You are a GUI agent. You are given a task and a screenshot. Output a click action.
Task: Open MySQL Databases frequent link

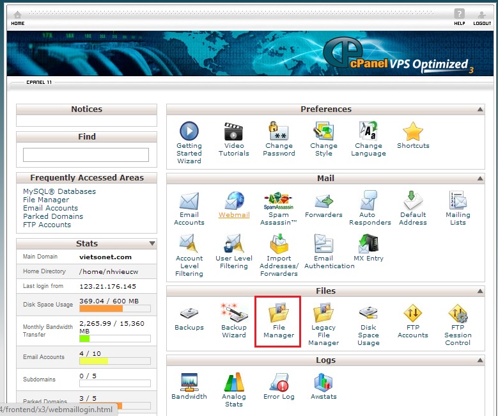click(x=59, y=191)
